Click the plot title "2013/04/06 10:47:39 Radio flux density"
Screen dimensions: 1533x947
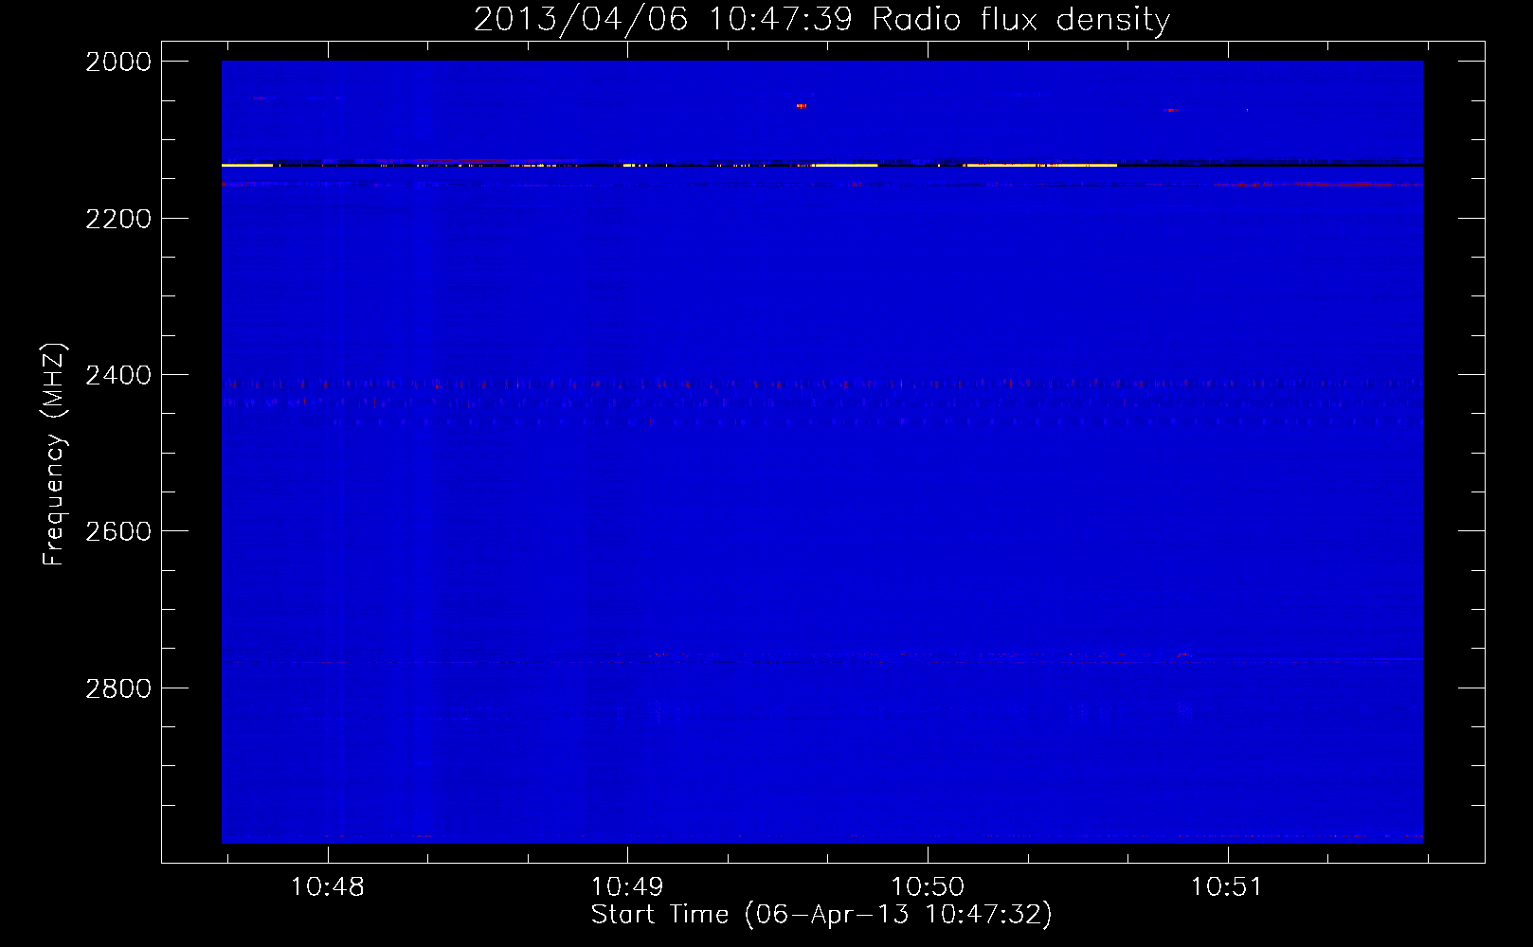click(821, 19)
